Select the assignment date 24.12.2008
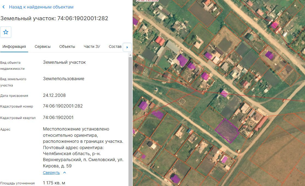 54,95
